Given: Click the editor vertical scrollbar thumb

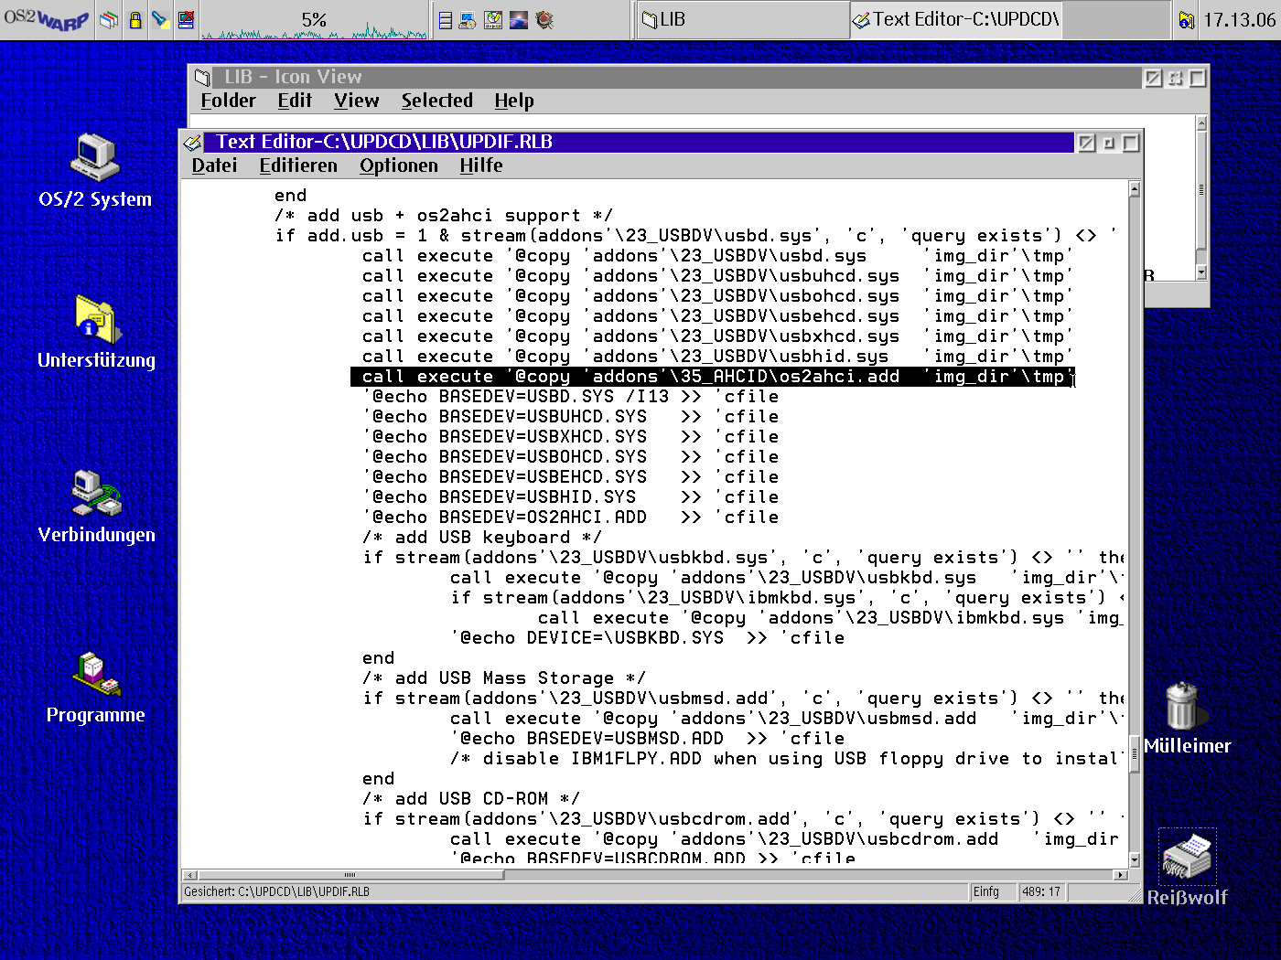Looking at the screenshot, I should tap(1135, 754).
